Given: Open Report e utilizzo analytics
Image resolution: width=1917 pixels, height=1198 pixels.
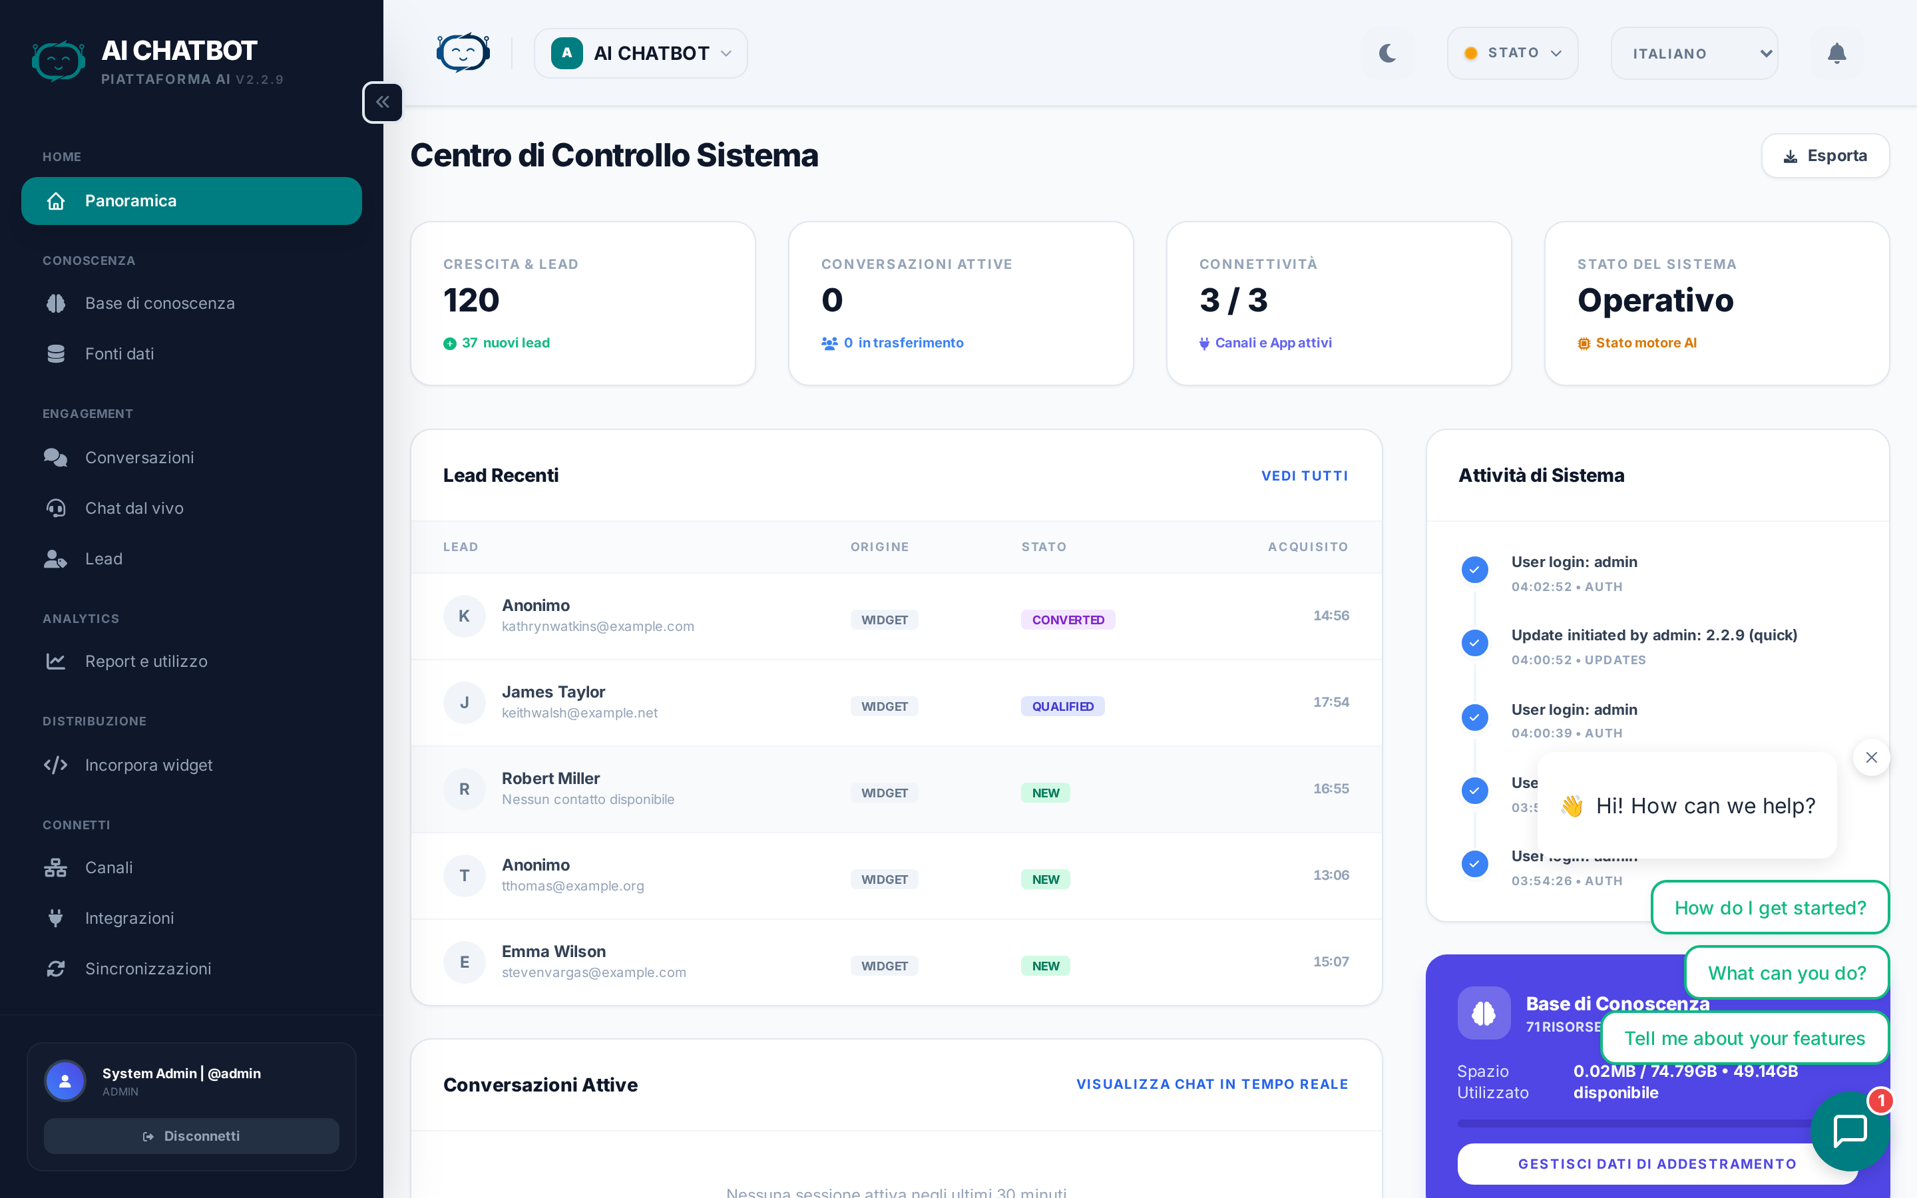Looking at the screenshot, I should [146, 662].
